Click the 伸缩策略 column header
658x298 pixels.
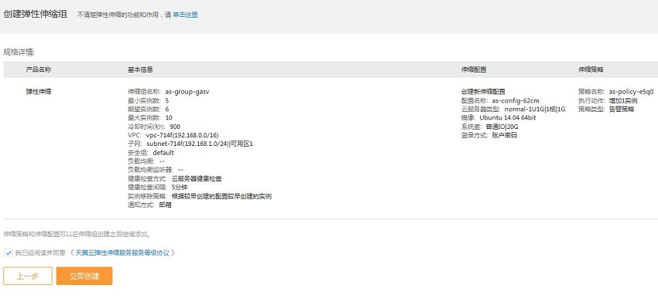pyautogui.click(x=591, y=70)
